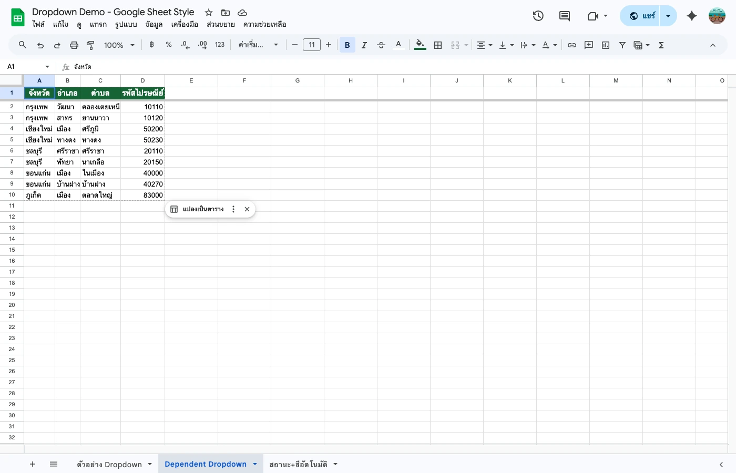Select the paint format tool
Screen dimensions: 736x473
90,45
